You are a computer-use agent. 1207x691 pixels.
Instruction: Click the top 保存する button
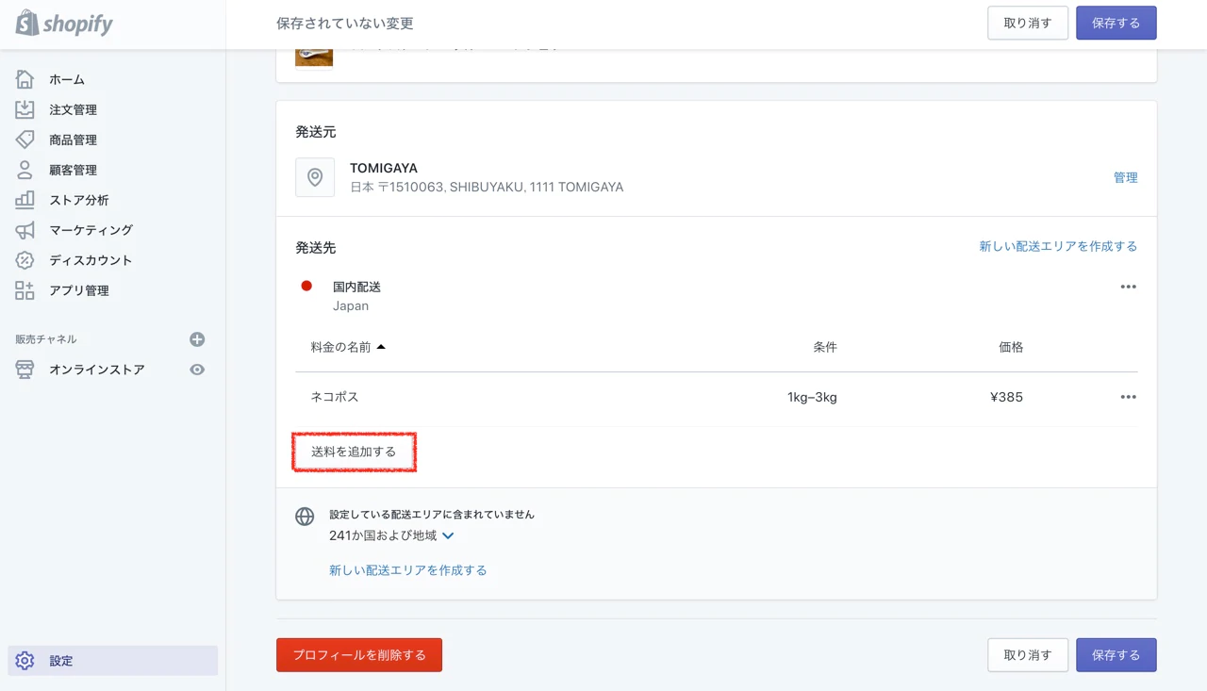(1116, 24)
